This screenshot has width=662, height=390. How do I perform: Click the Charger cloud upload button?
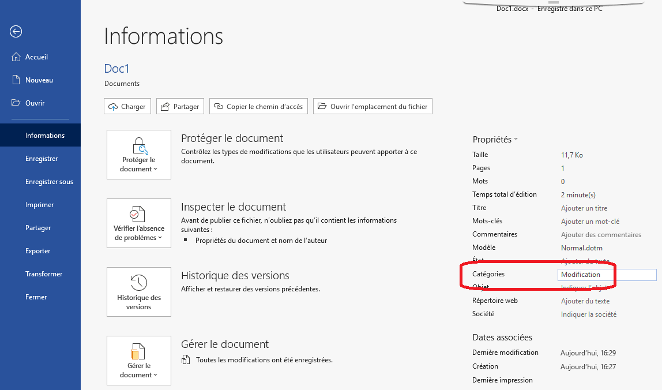click(127, 107)
